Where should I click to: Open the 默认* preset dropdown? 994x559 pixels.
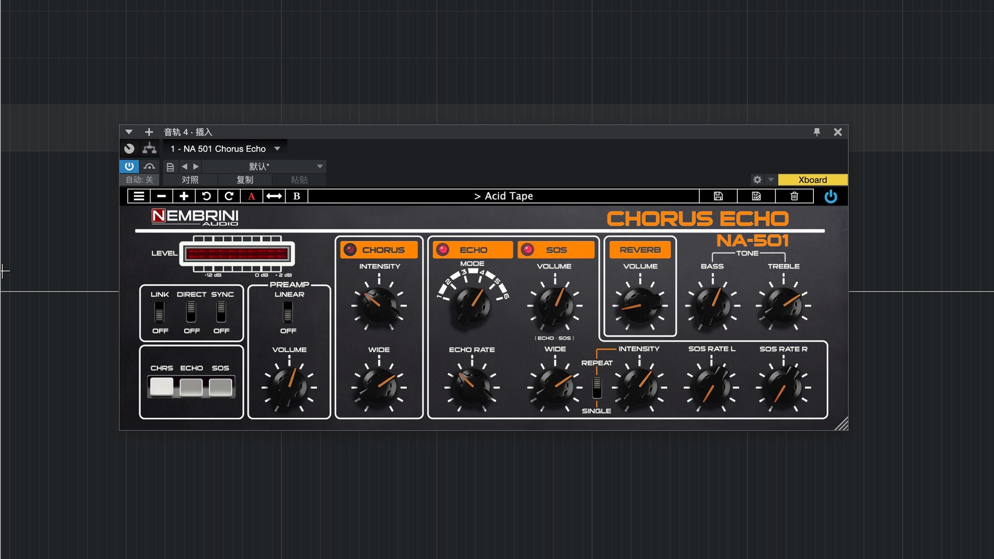tap(264, 167)
